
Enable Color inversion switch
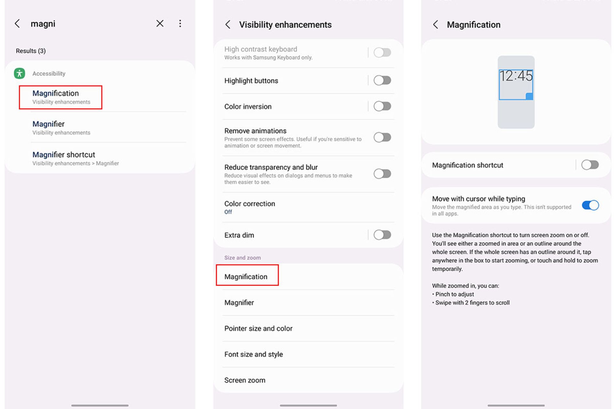(x=382, y=106)
